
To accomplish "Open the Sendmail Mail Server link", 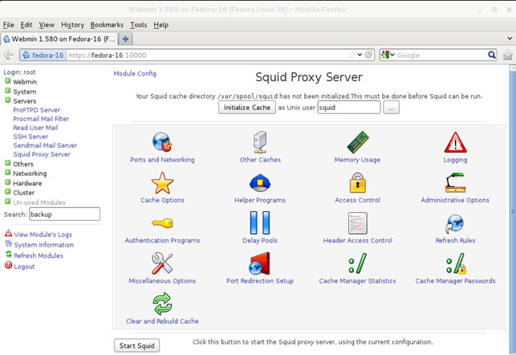I will (45, 145).
